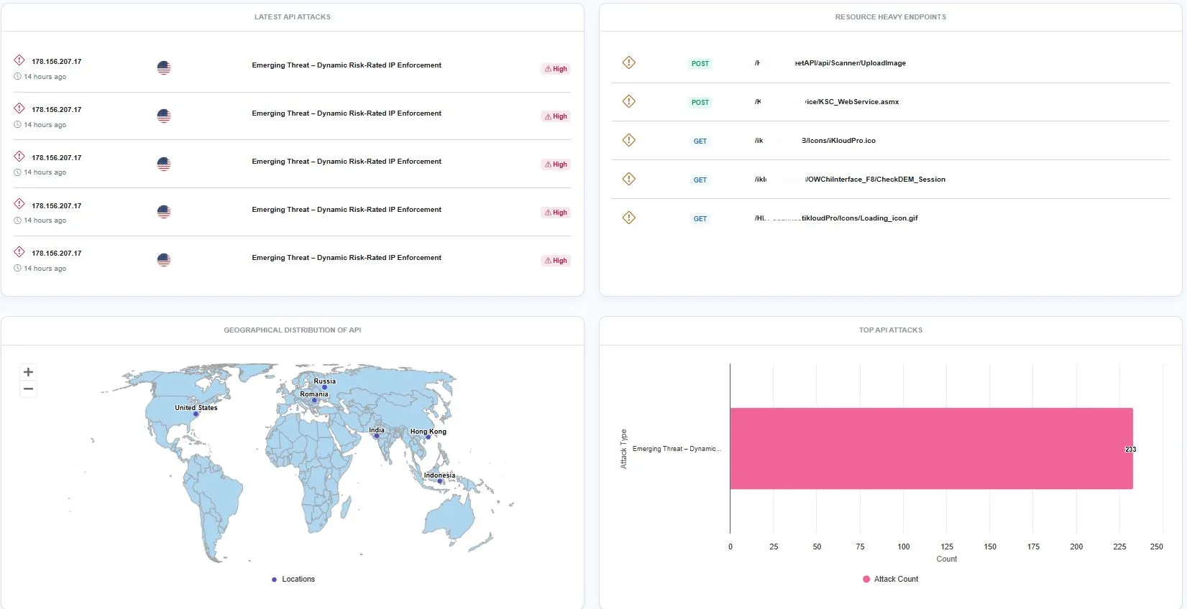Click the red alert icon on first attack row
The width and height of the screenshot is (1187, 609).
coord(19,60)
